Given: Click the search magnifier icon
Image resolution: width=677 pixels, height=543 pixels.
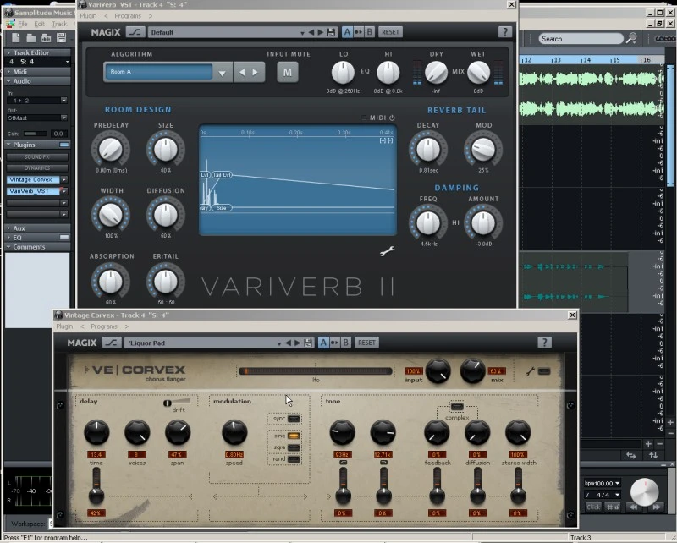Looking at the screenshot, I should coord(631,38).
